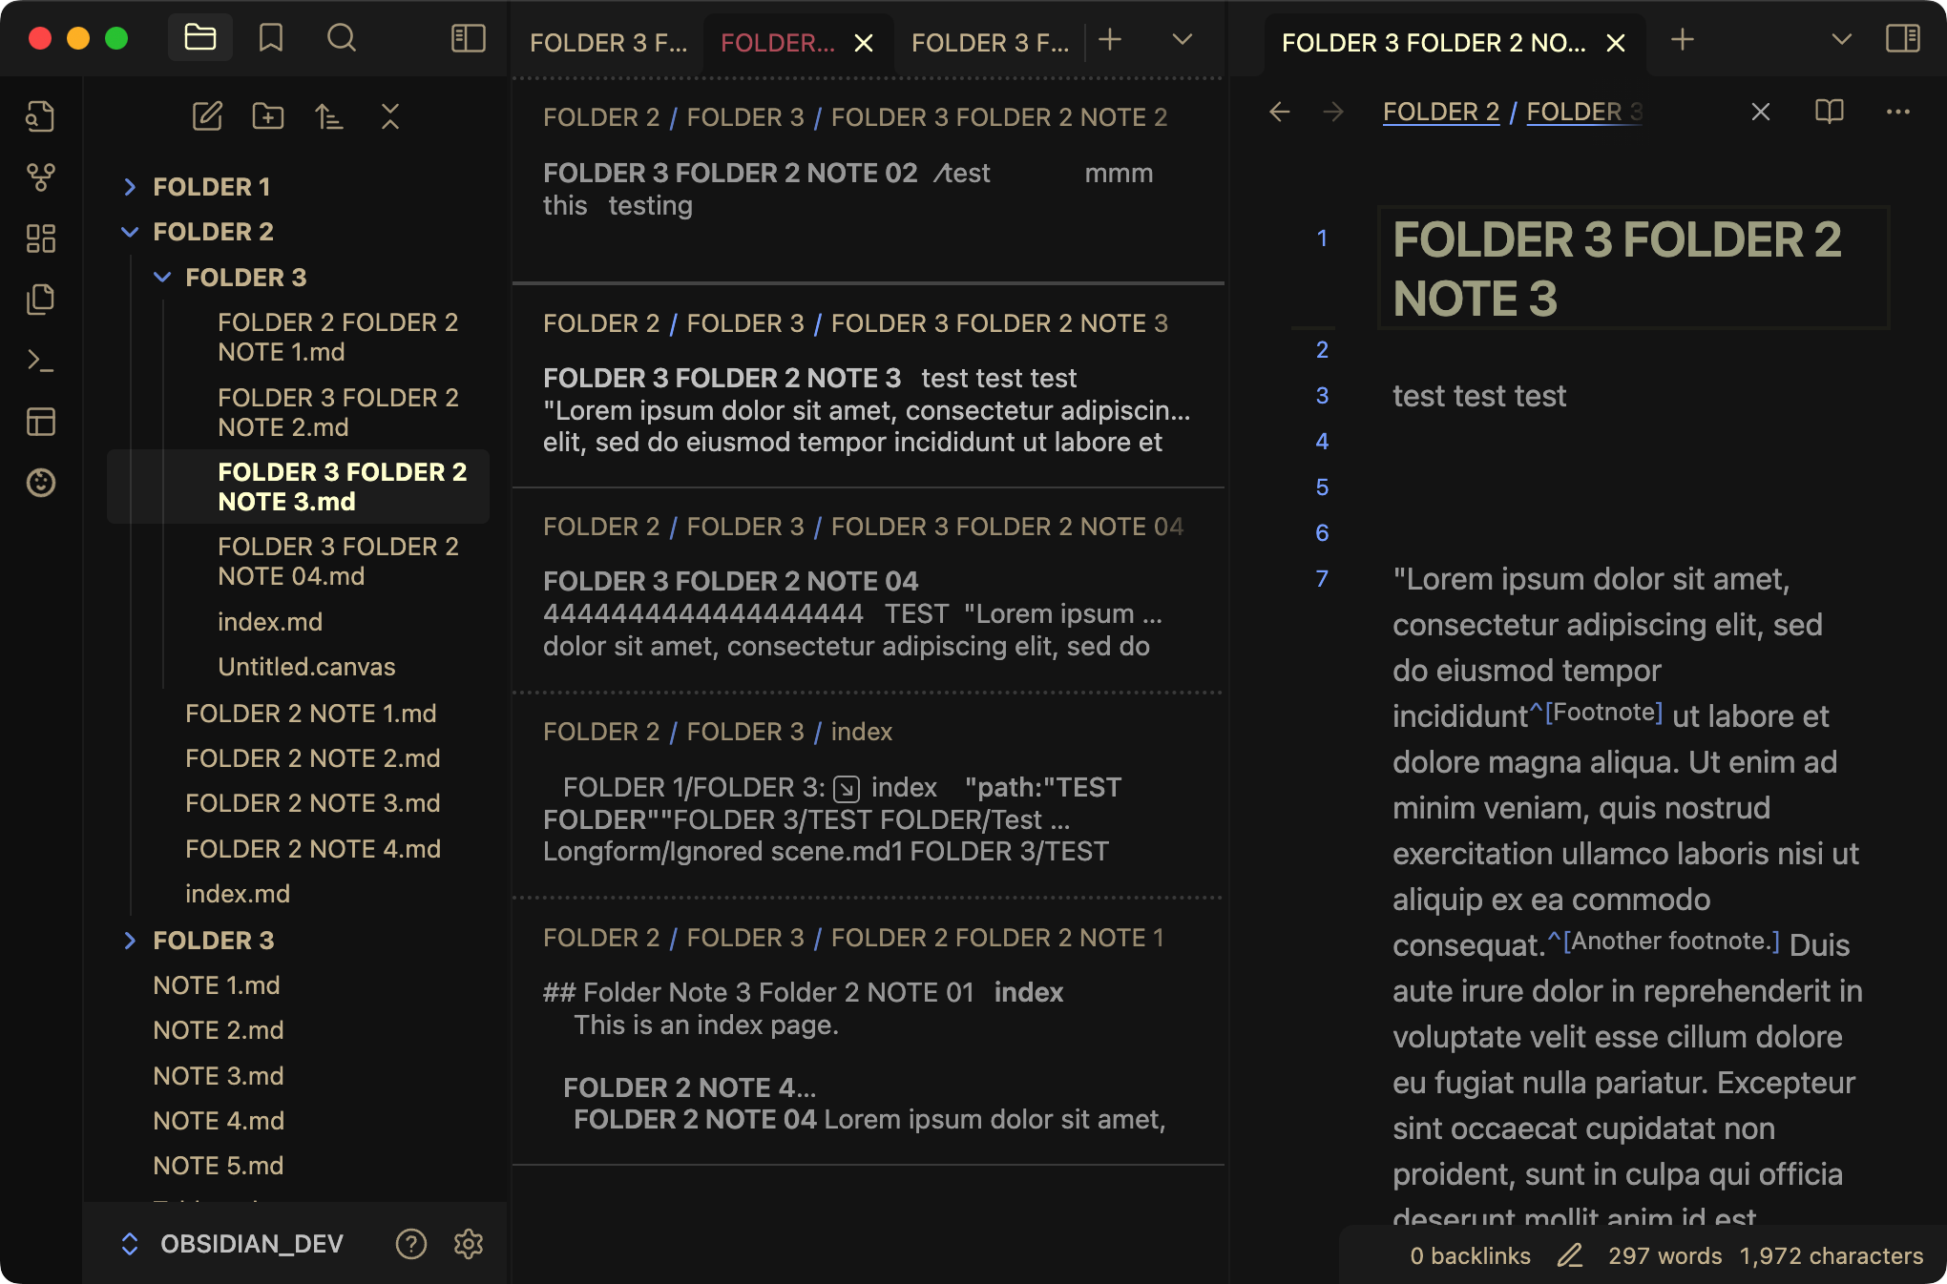1947x1284 pixels.
Task: Click the change sort order icon
Action: click(329, 116)
